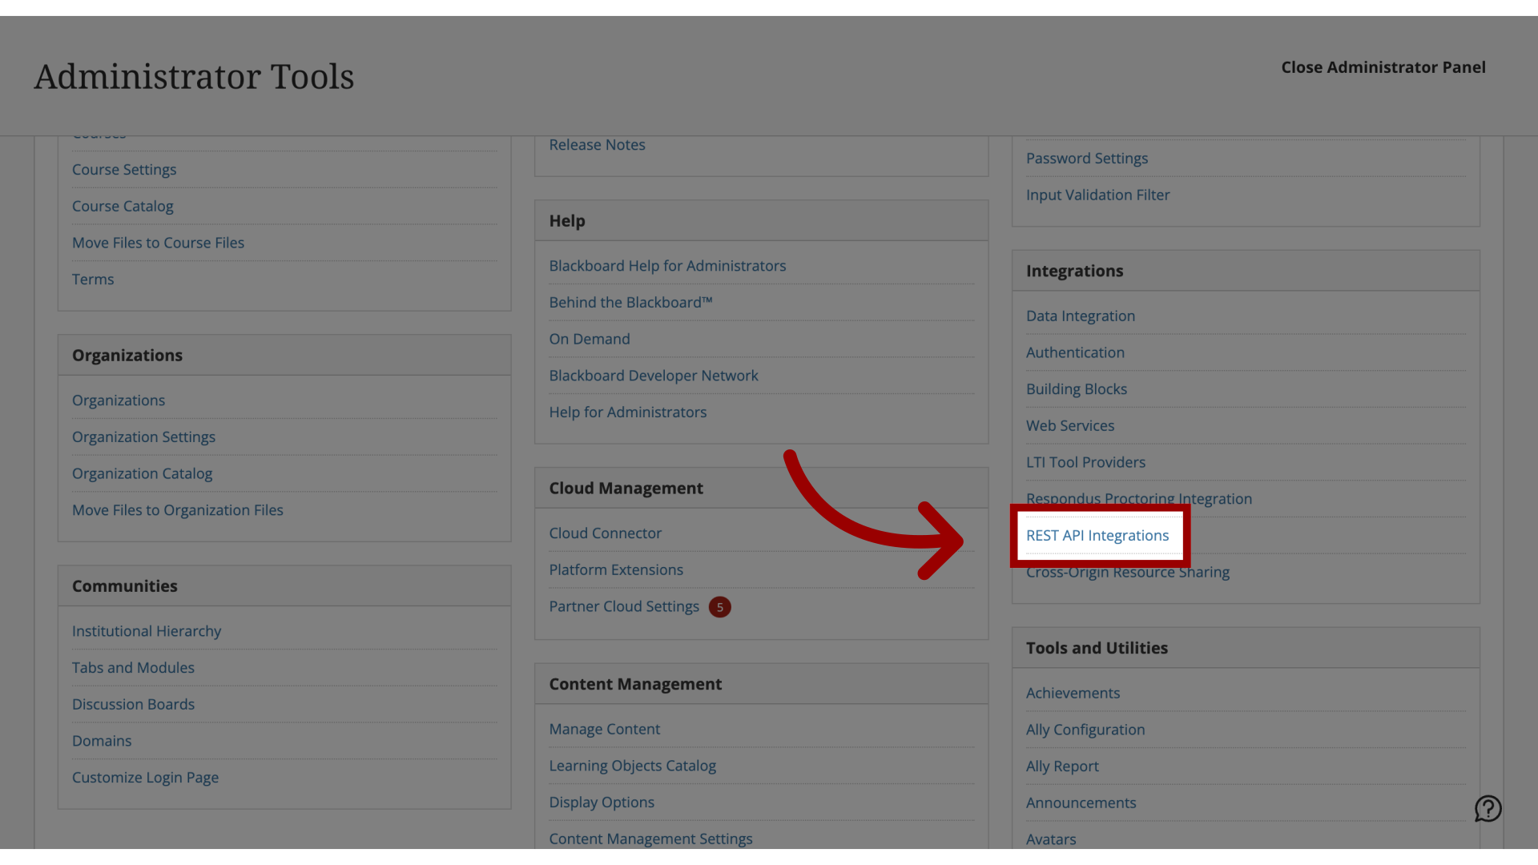This screenshot has height=865, width=1538.
Task: Open Ally Report
Action: 1062,766
